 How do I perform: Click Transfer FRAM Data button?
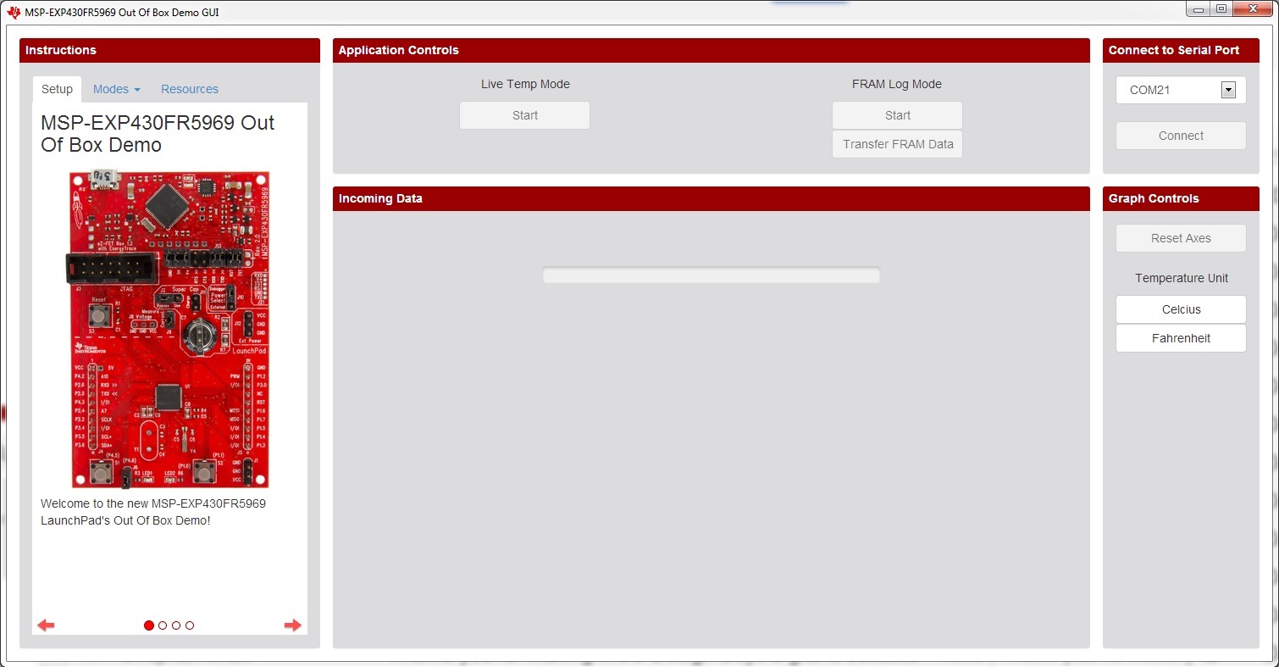(897, 144)
